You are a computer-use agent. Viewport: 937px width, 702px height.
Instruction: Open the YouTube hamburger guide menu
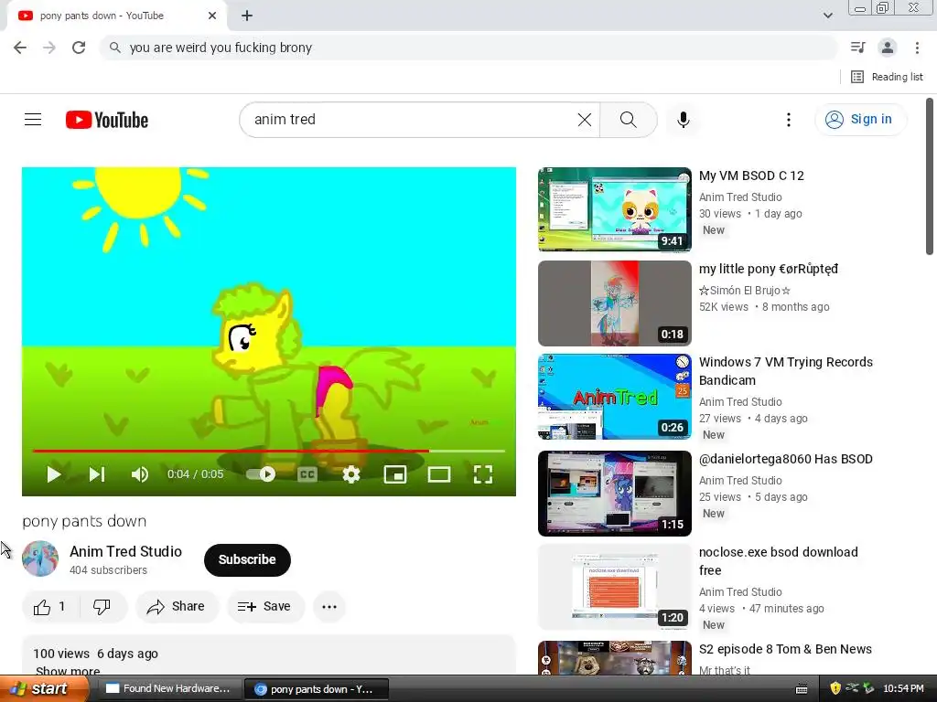coord(33,120)
